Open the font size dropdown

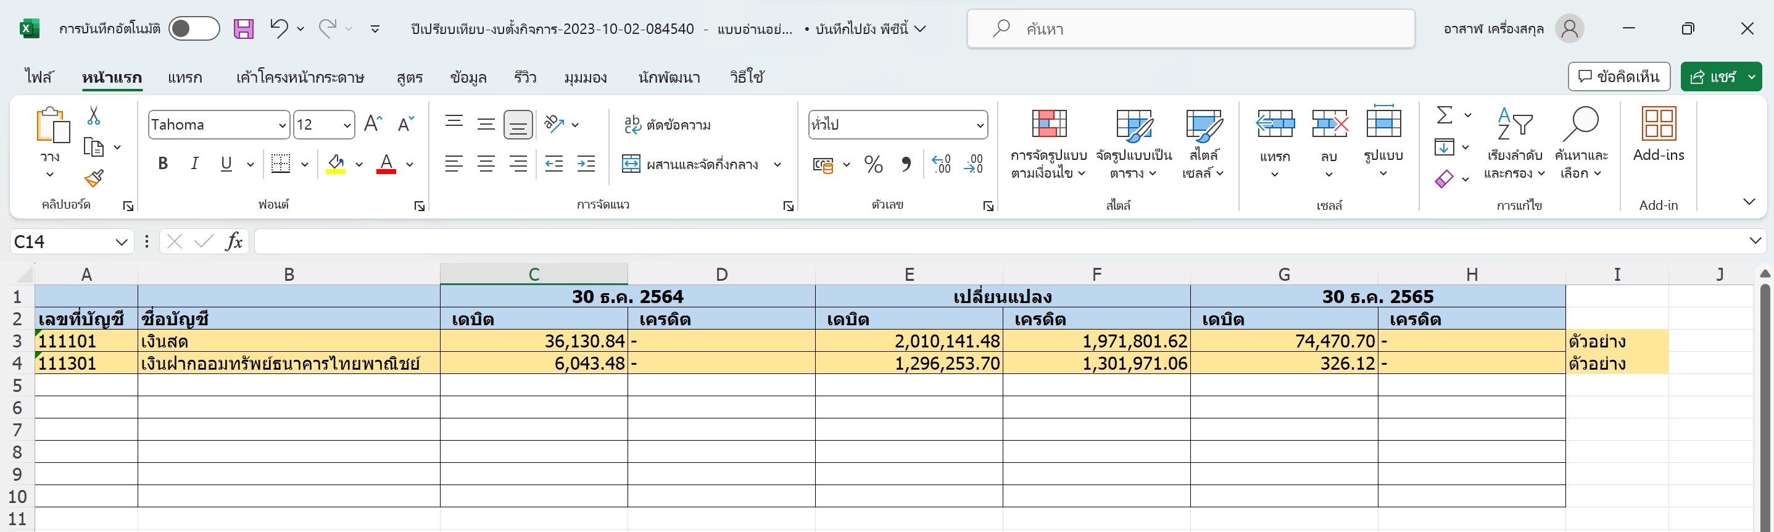(347, 125)
